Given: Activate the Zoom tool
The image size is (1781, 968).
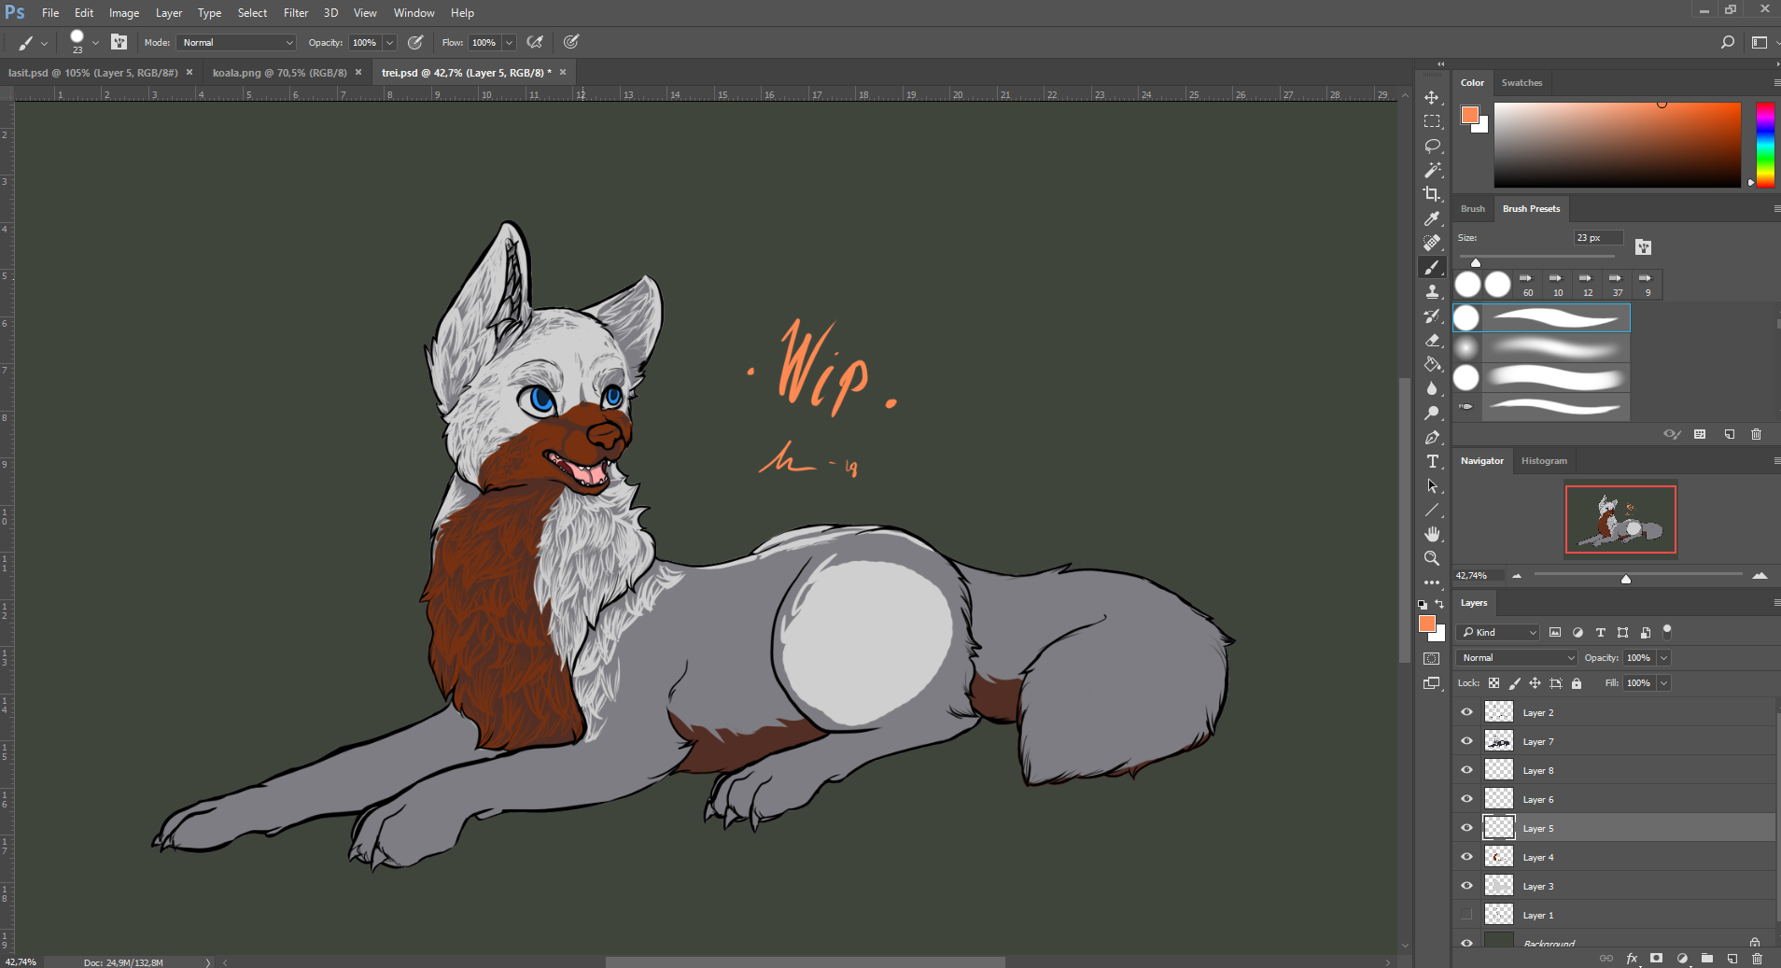Looking at the screenshot, I should tap(1432, 558).
